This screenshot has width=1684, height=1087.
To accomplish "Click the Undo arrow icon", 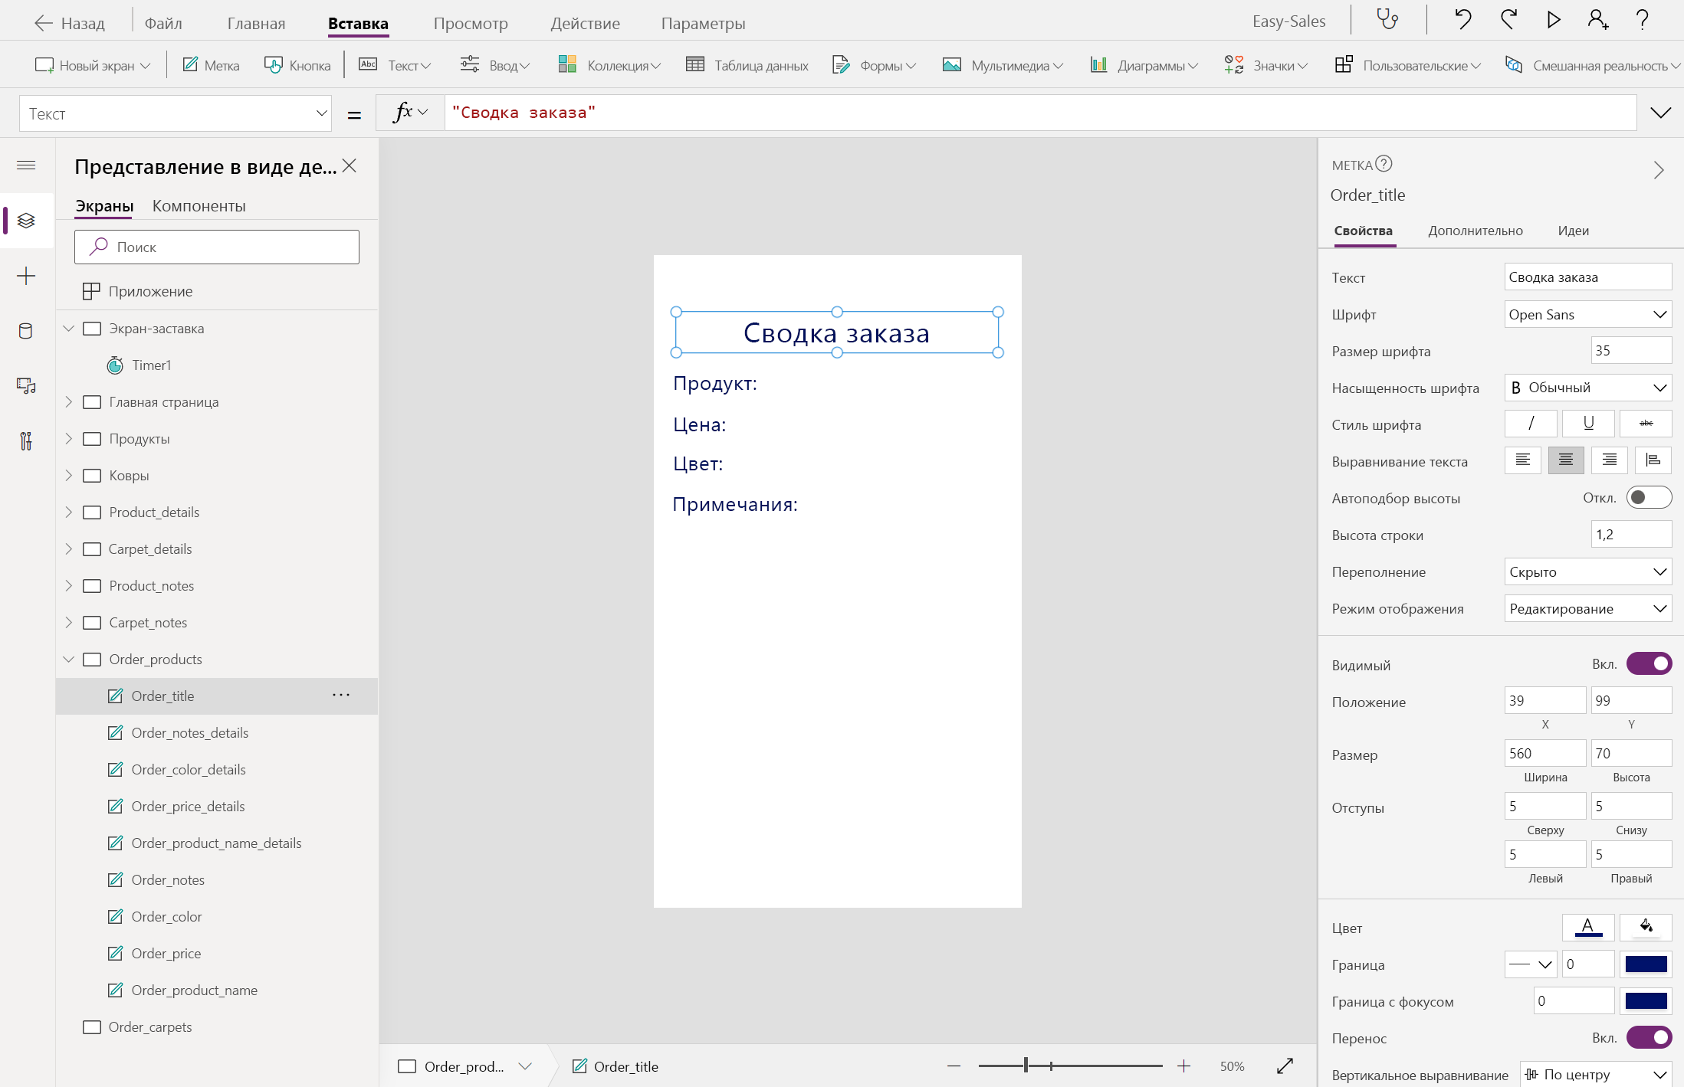I will pos(1462,20).
